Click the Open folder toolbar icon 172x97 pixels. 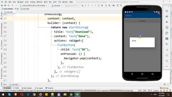(x=2, y=5)
